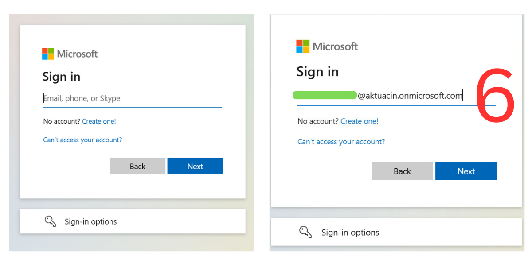Open the Create one! link in left panel
This screenshot has width=532, height=279.
tap(99, 121)
